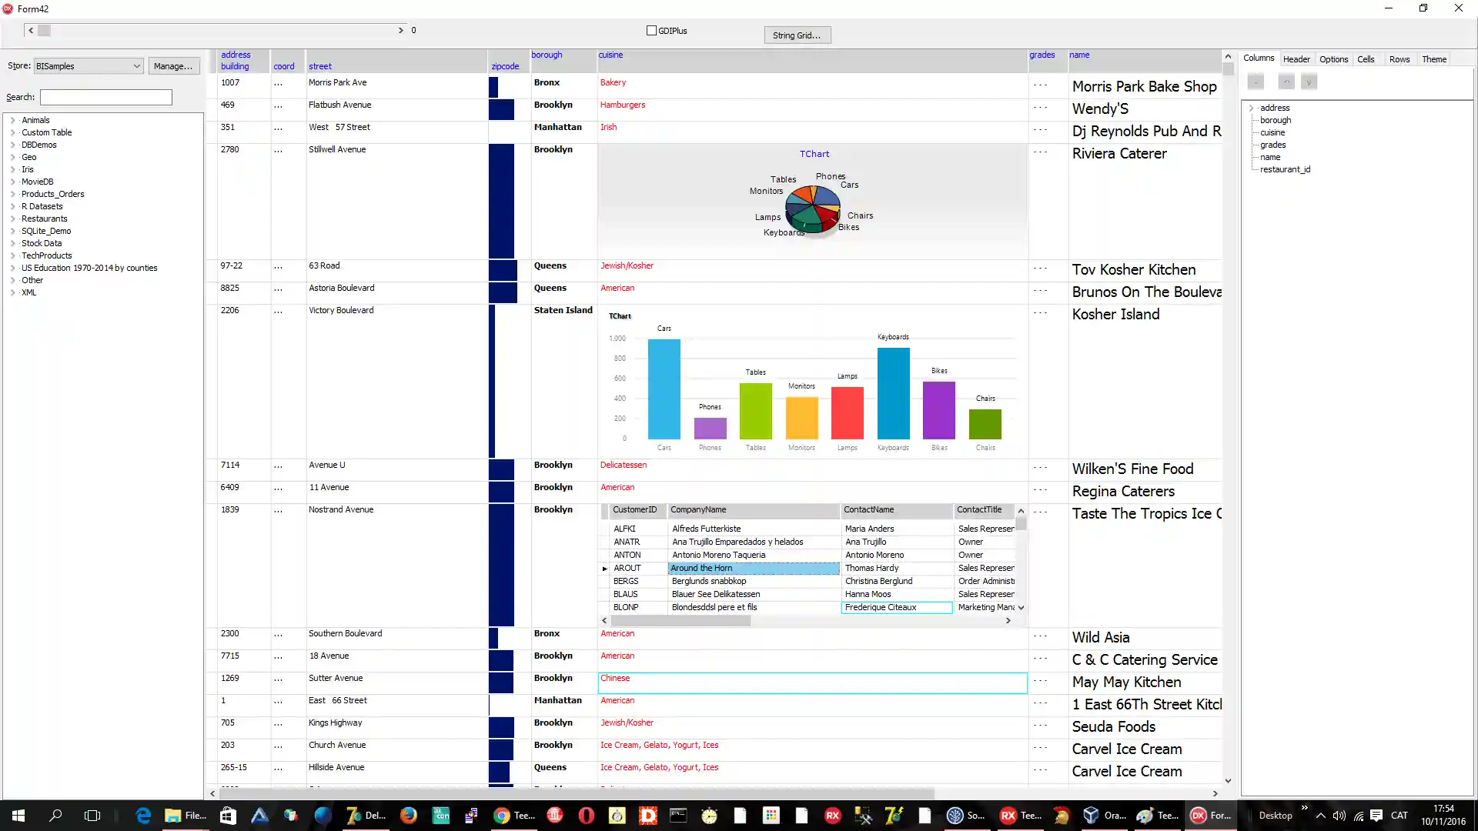Expand the Stock Data tree node
Image resolution: width=1478 pixels, height=831 pixels.
click(13, 243)
